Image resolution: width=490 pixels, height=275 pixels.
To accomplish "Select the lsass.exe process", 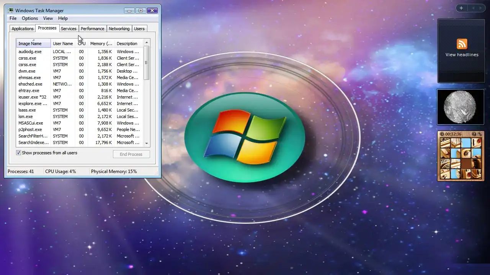I will click(80, 110).
